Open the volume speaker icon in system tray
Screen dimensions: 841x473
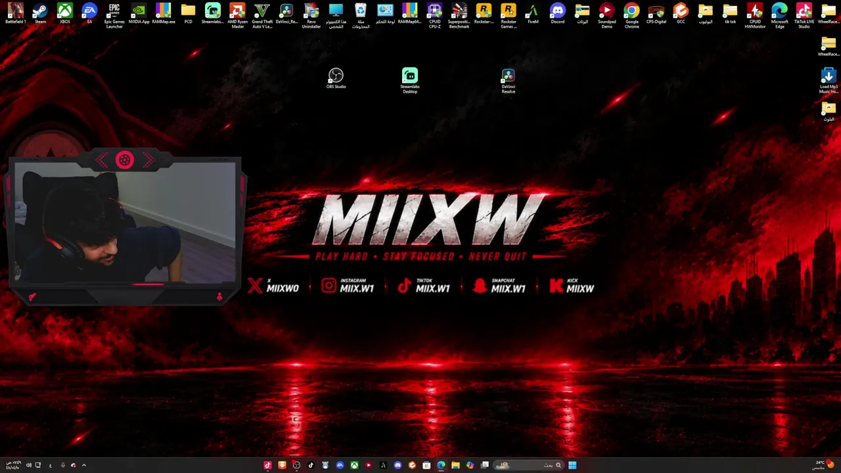coord(28,465)
